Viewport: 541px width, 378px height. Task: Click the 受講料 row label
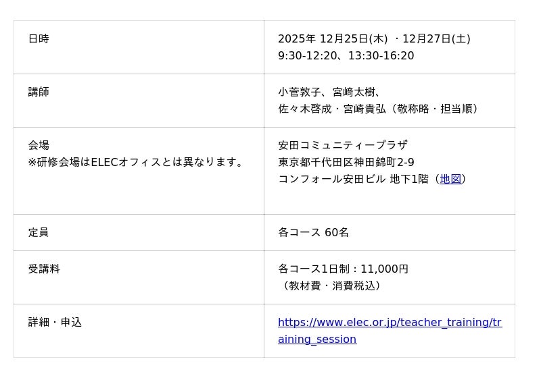pyautogui.click(x=44, y=269)
